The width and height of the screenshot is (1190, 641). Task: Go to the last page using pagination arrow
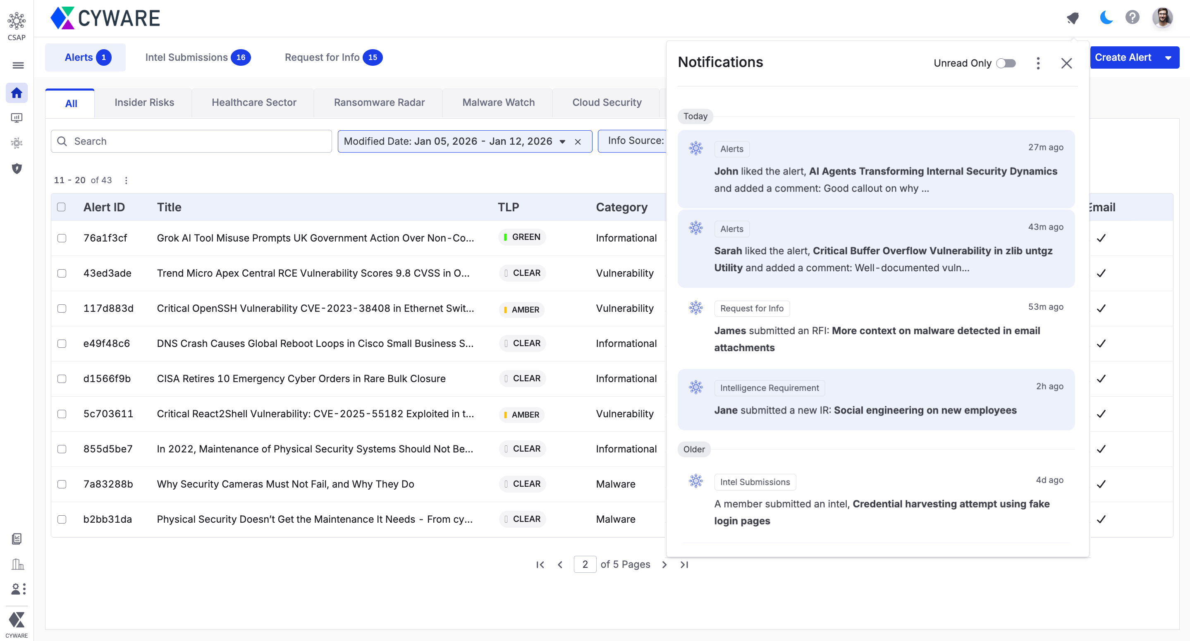pyautogui.click(x=684, y=564)
